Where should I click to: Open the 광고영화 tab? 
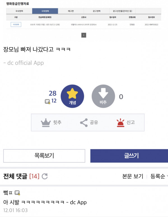coord(97,11)
